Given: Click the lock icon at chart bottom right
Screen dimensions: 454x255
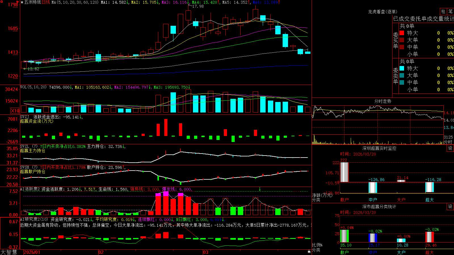Looking at the screenshot, I should 309,251.
